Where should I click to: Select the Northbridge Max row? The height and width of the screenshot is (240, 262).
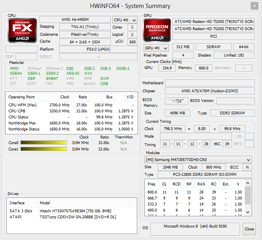coord(71,123)
